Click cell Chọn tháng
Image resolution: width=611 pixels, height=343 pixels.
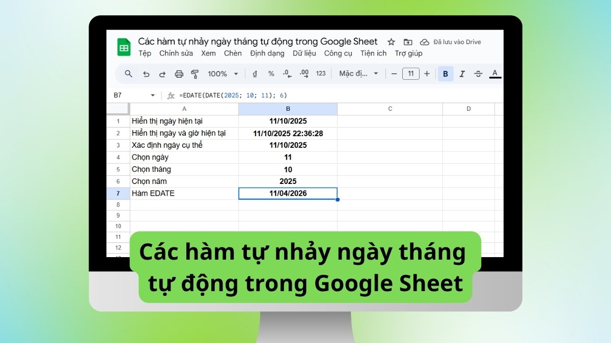(x=184, y=169)
